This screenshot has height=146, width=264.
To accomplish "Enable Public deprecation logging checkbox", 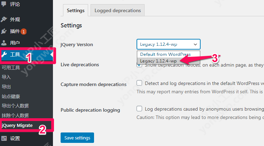I will coord(139,109).
